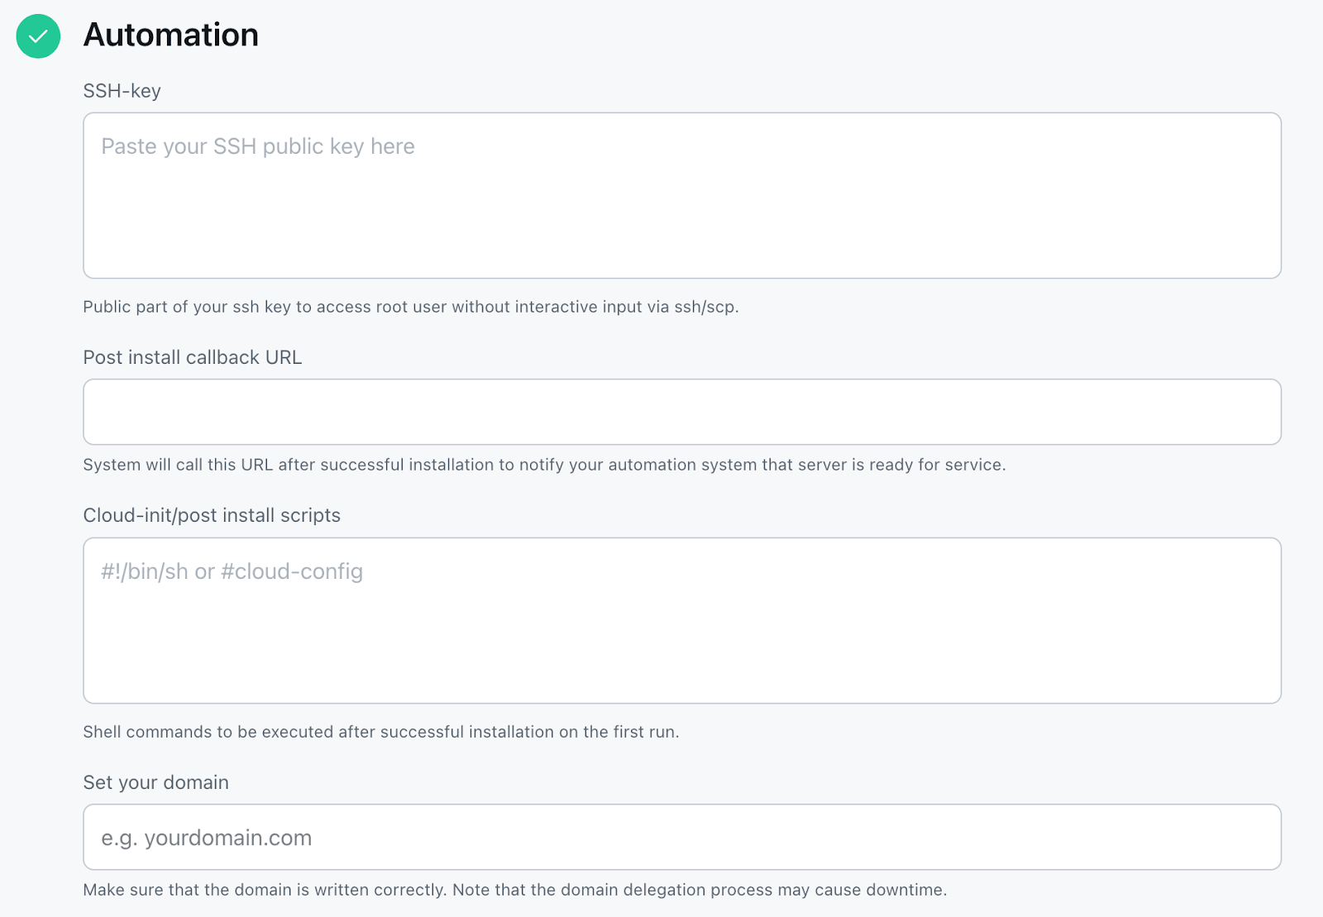
Task: Focus the Post install callback URL field
Action: tap(681, 412)
